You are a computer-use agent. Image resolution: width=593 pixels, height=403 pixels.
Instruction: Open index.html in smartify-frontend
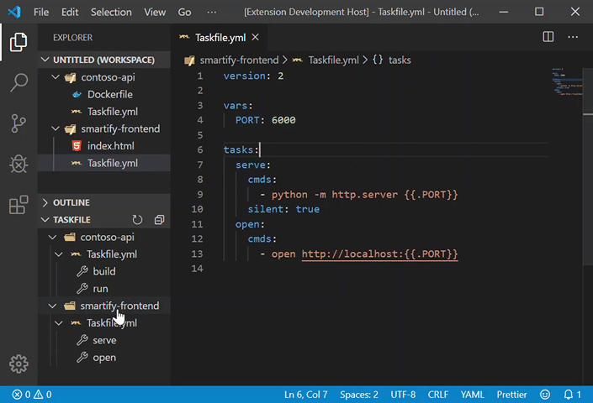click(110, 146)
